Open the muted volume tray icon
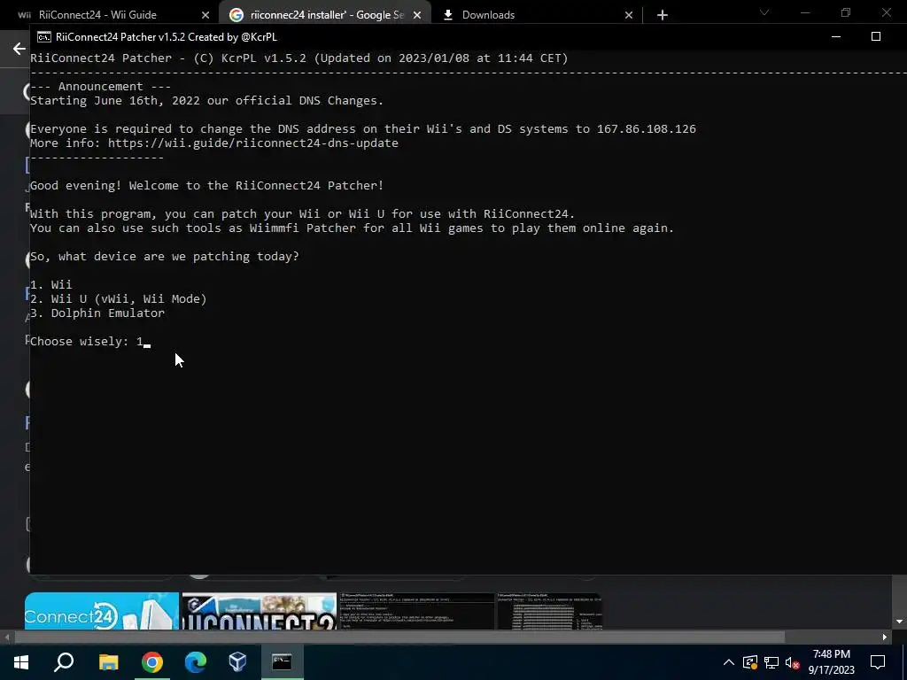907x680 pixels. 793,662
